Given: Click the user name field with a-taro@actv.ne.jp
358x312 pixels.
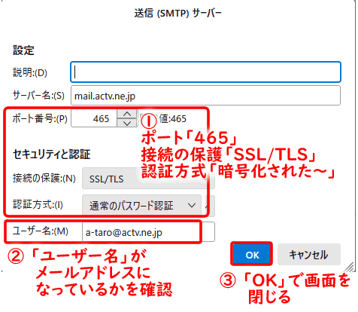Looking at the screenshot, I should [x=148, y=232].
